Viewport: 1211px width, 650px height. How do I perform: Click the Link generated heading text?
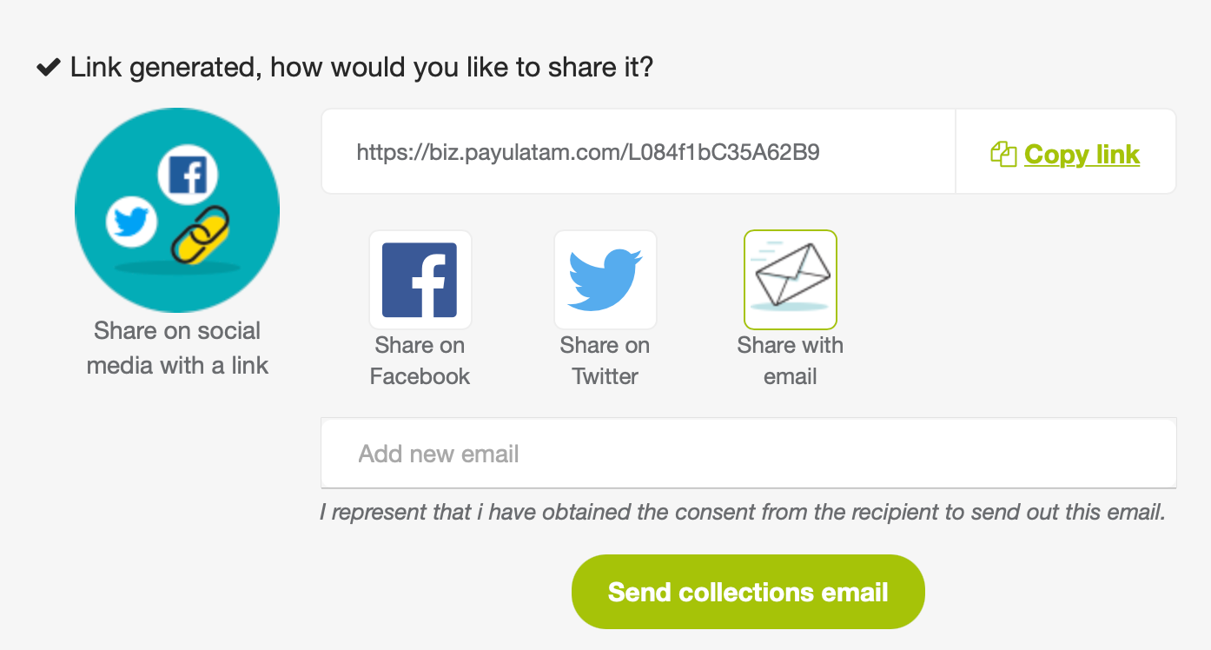(361, 67)
